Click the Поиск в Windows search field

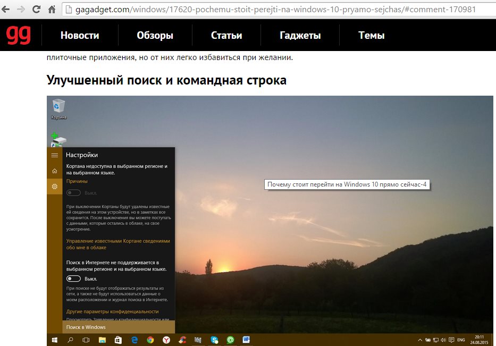click(119, 327)
